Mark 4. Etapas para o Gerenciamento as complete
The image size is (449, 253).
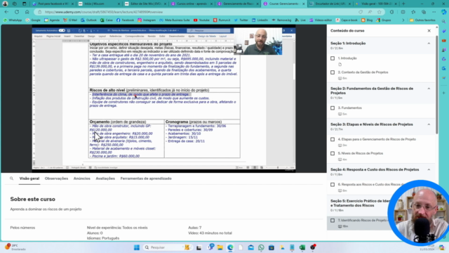[x=333, y=139]
